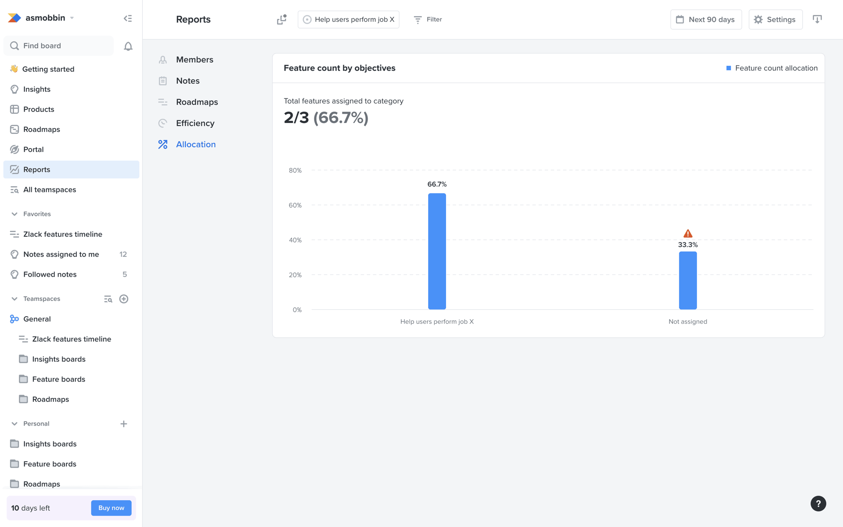
Task: Click the warning triangle above Not assigned bar
Action: click(x=688, y=234)
